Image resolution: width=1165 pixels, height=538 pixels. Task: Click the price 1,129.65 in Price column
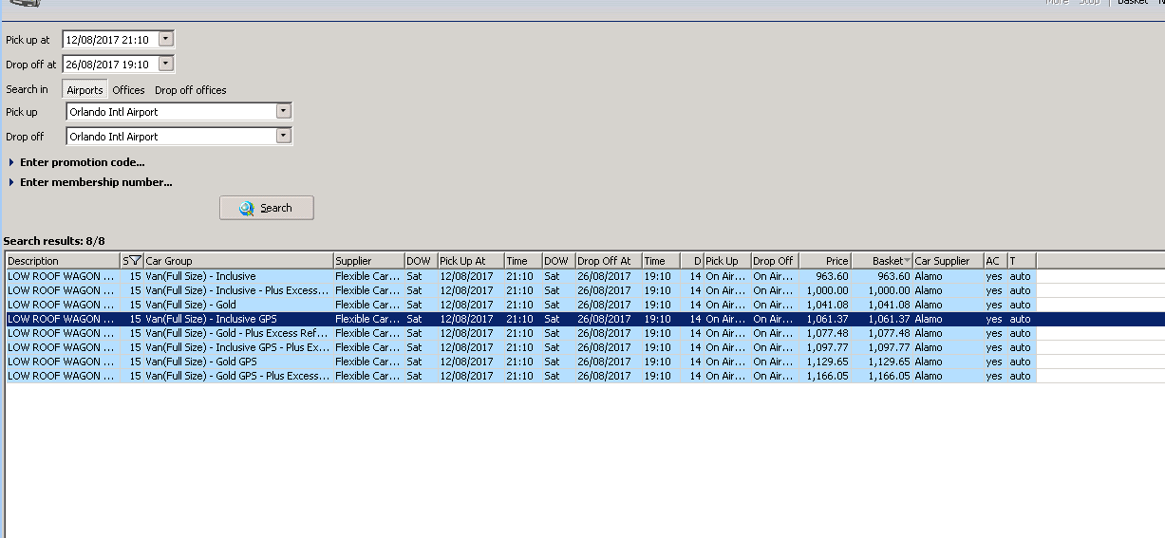pos(828,362)
